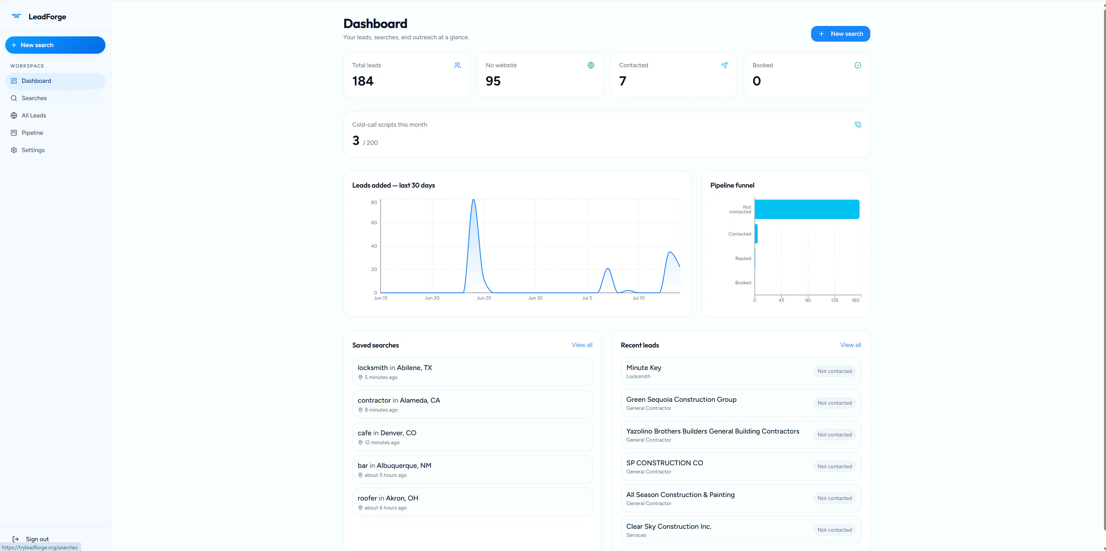Open the cafe in Denver, CO saved search

point(472,437)
